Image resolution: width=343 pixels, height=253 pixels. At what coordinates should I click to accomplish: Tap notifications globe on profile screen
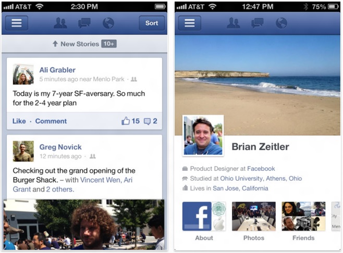pos(281,23)
